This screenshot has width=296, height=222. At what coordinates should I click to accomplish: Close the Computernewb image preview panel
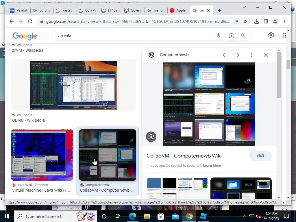click(266, 55)
